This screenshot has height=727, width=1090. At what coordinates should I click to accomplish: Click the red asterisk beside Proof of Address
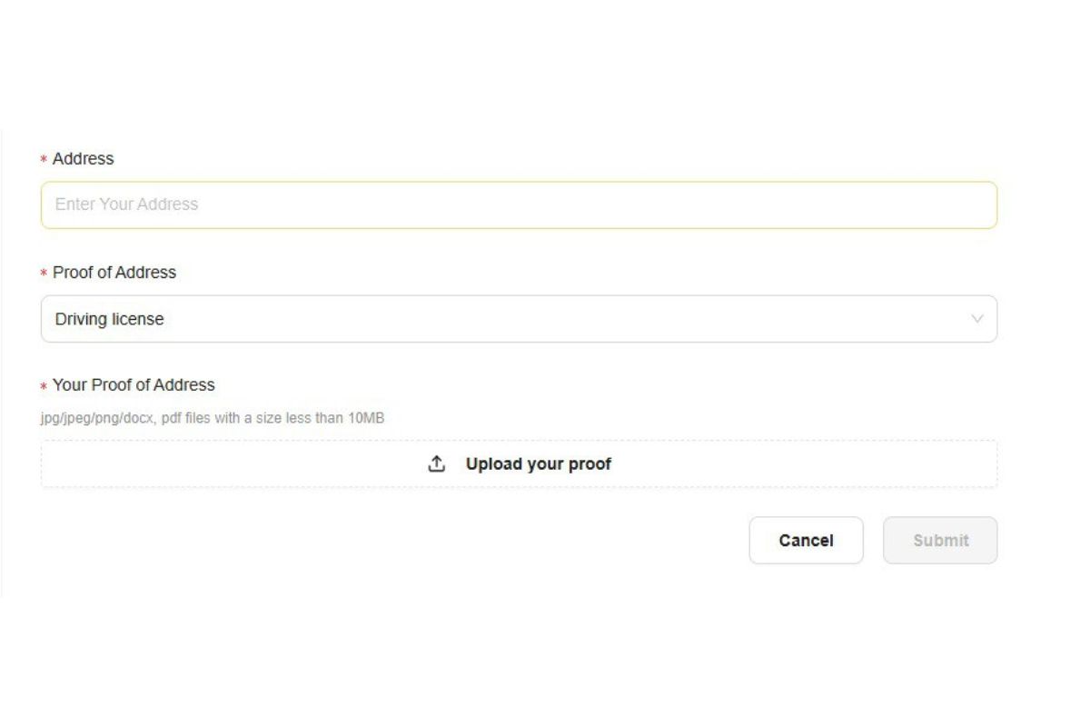click(44, 274)
